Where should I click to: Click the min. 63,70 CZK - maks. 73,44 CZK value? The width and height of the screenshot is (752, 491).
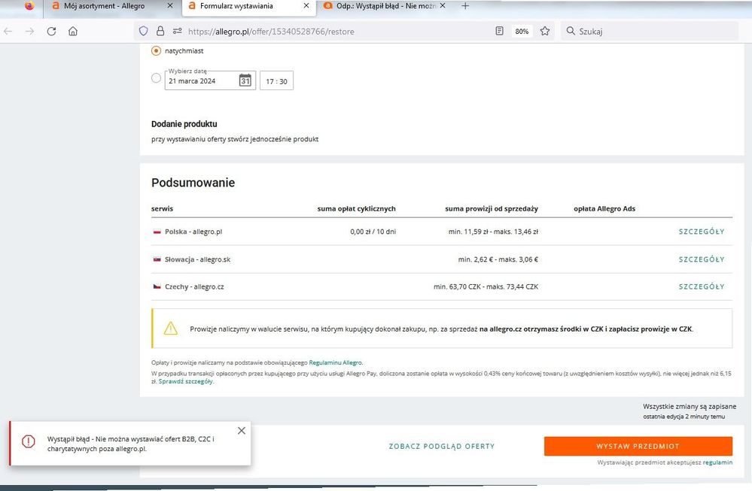486,287
